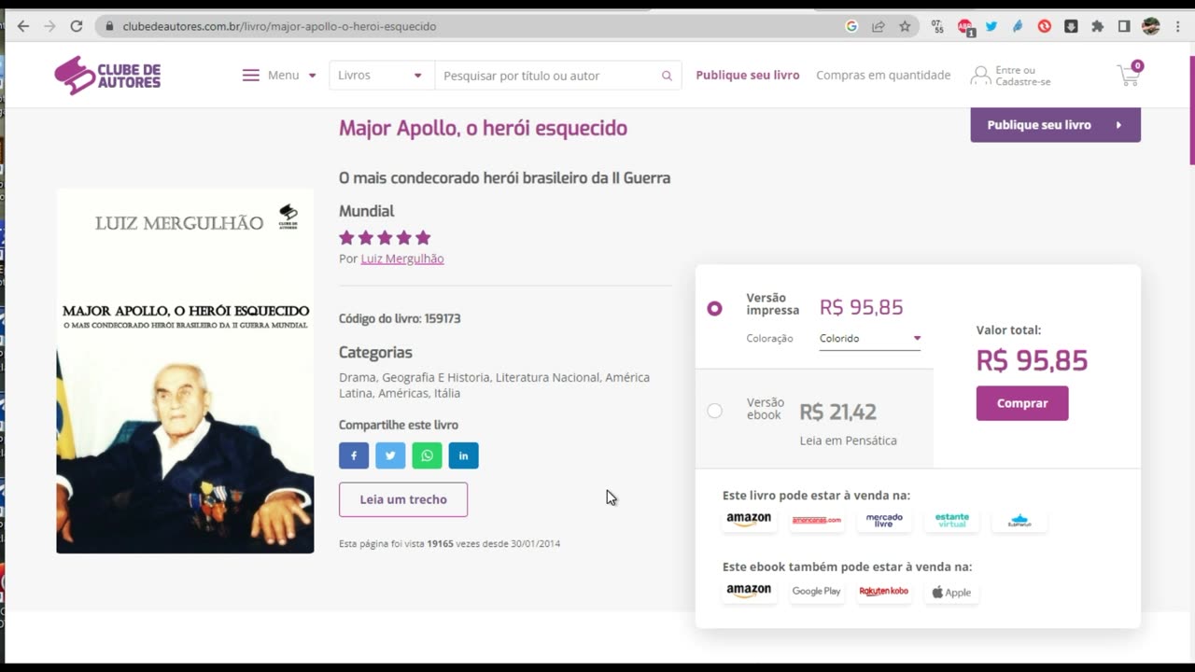This screenshot has height=672, width=1195.
Task: Click the Clube de Autores logo
Action: point(107,75)
